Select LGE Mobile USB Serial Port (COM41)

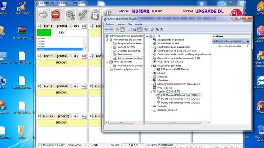[181, 95]
